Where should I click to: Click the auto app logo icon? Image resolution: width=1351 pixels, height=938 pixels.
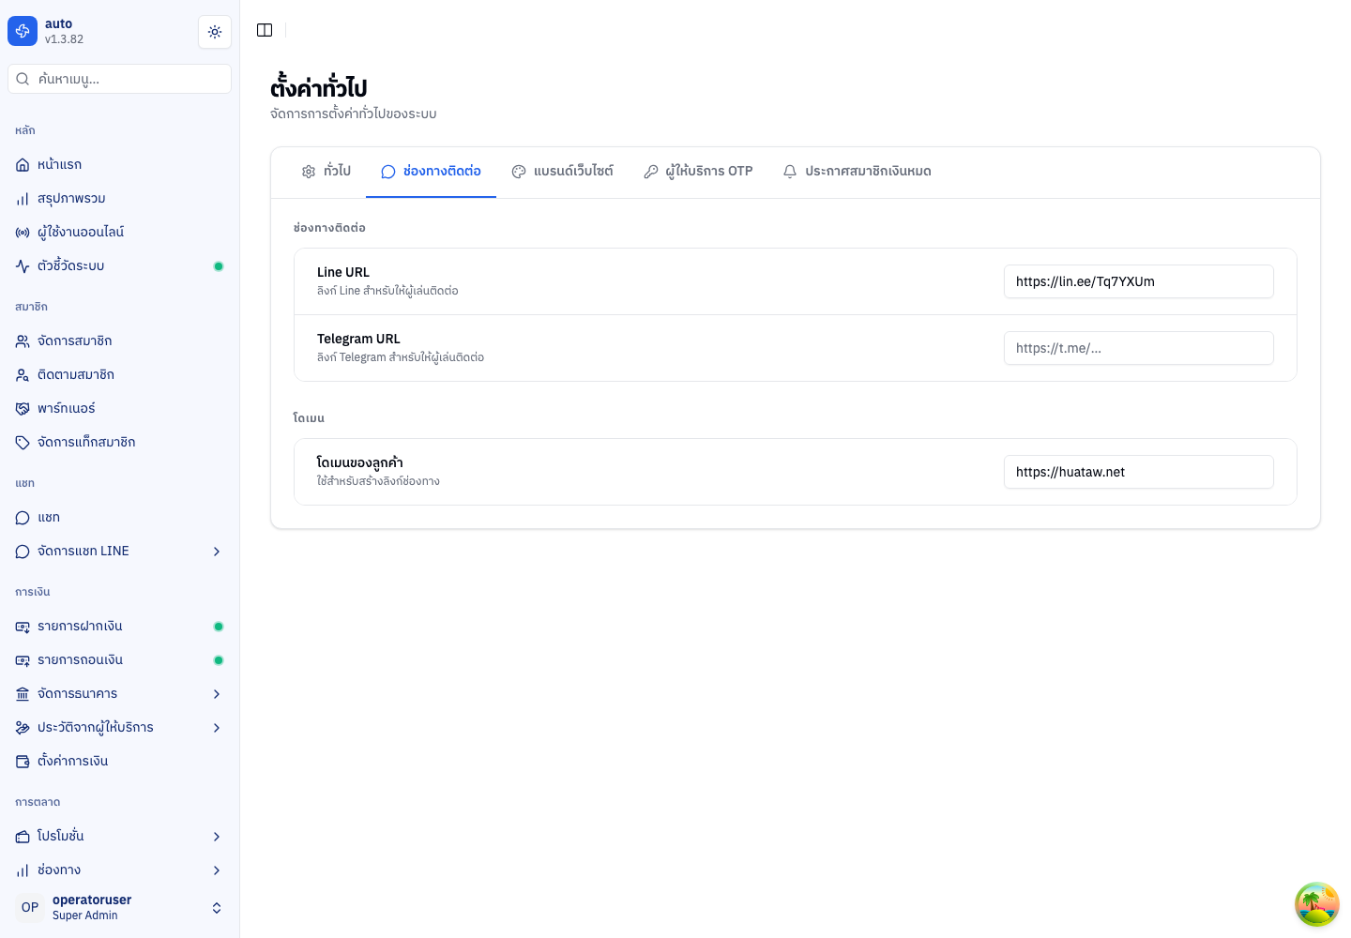coord(23,31)
